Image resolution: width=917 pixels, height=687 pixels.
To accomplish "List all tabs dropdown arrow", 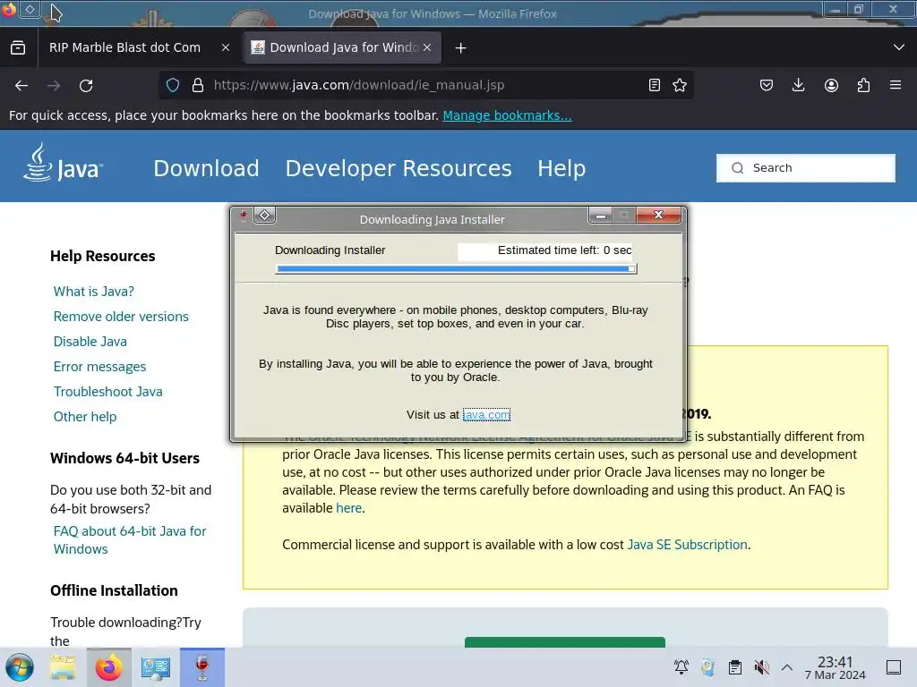I will click(899, 47).
